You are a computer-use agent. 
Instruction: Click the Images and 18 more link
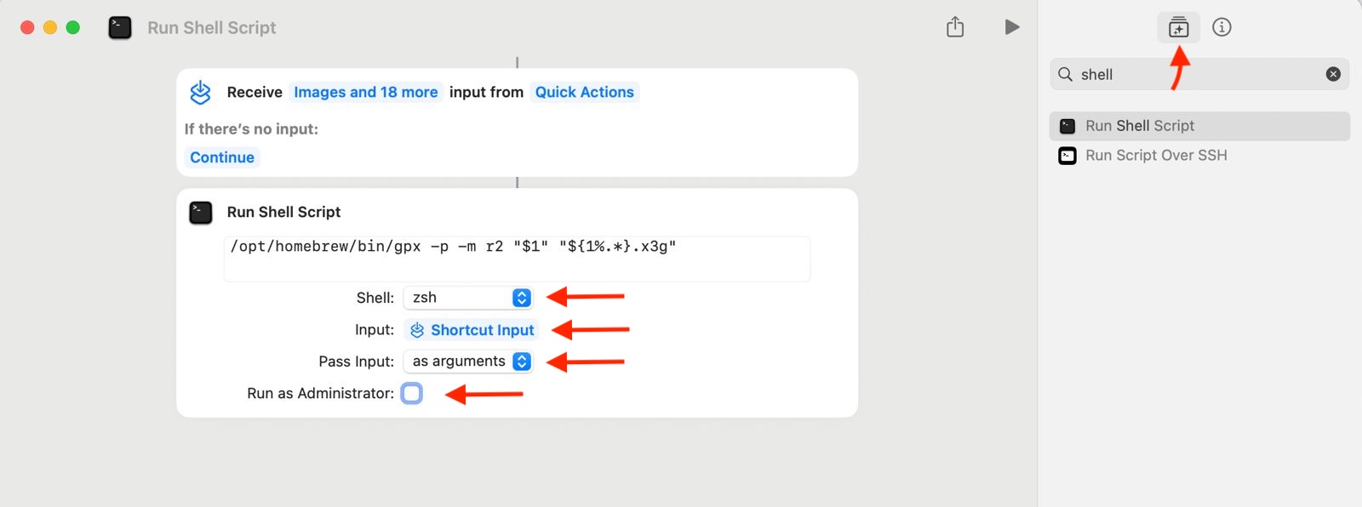pyautogui.click(x=365, y=92)
